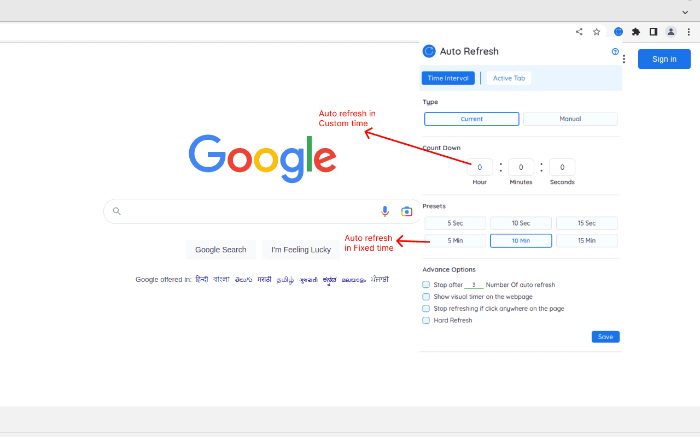Click the Google Sign in button

[664, 59]
